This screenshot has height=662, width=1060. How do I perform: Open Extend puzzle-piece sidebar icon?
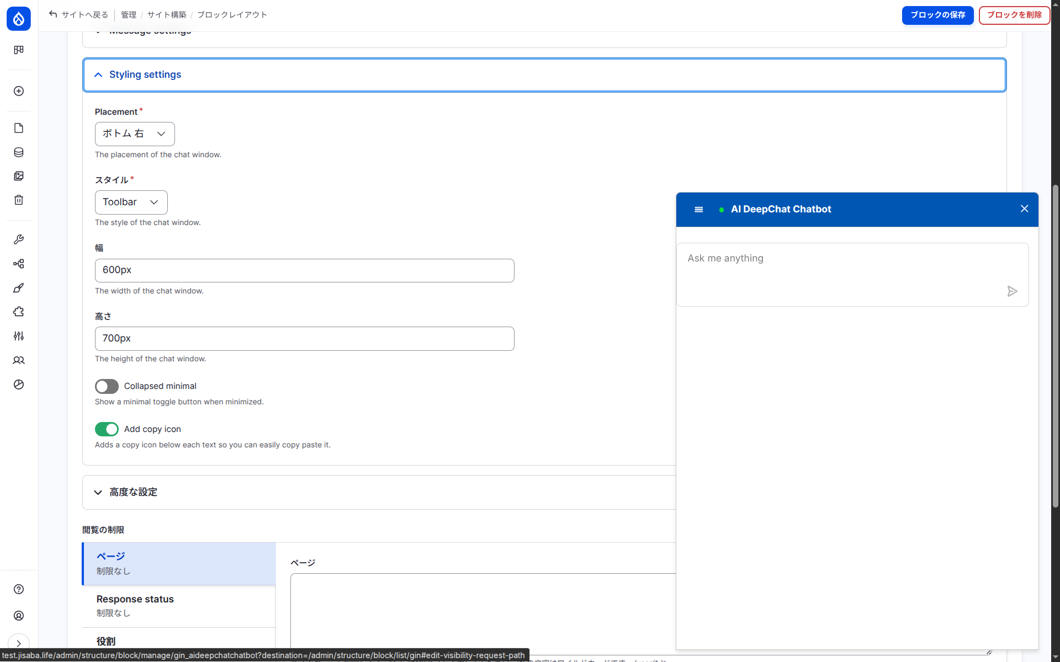[19, 312]
